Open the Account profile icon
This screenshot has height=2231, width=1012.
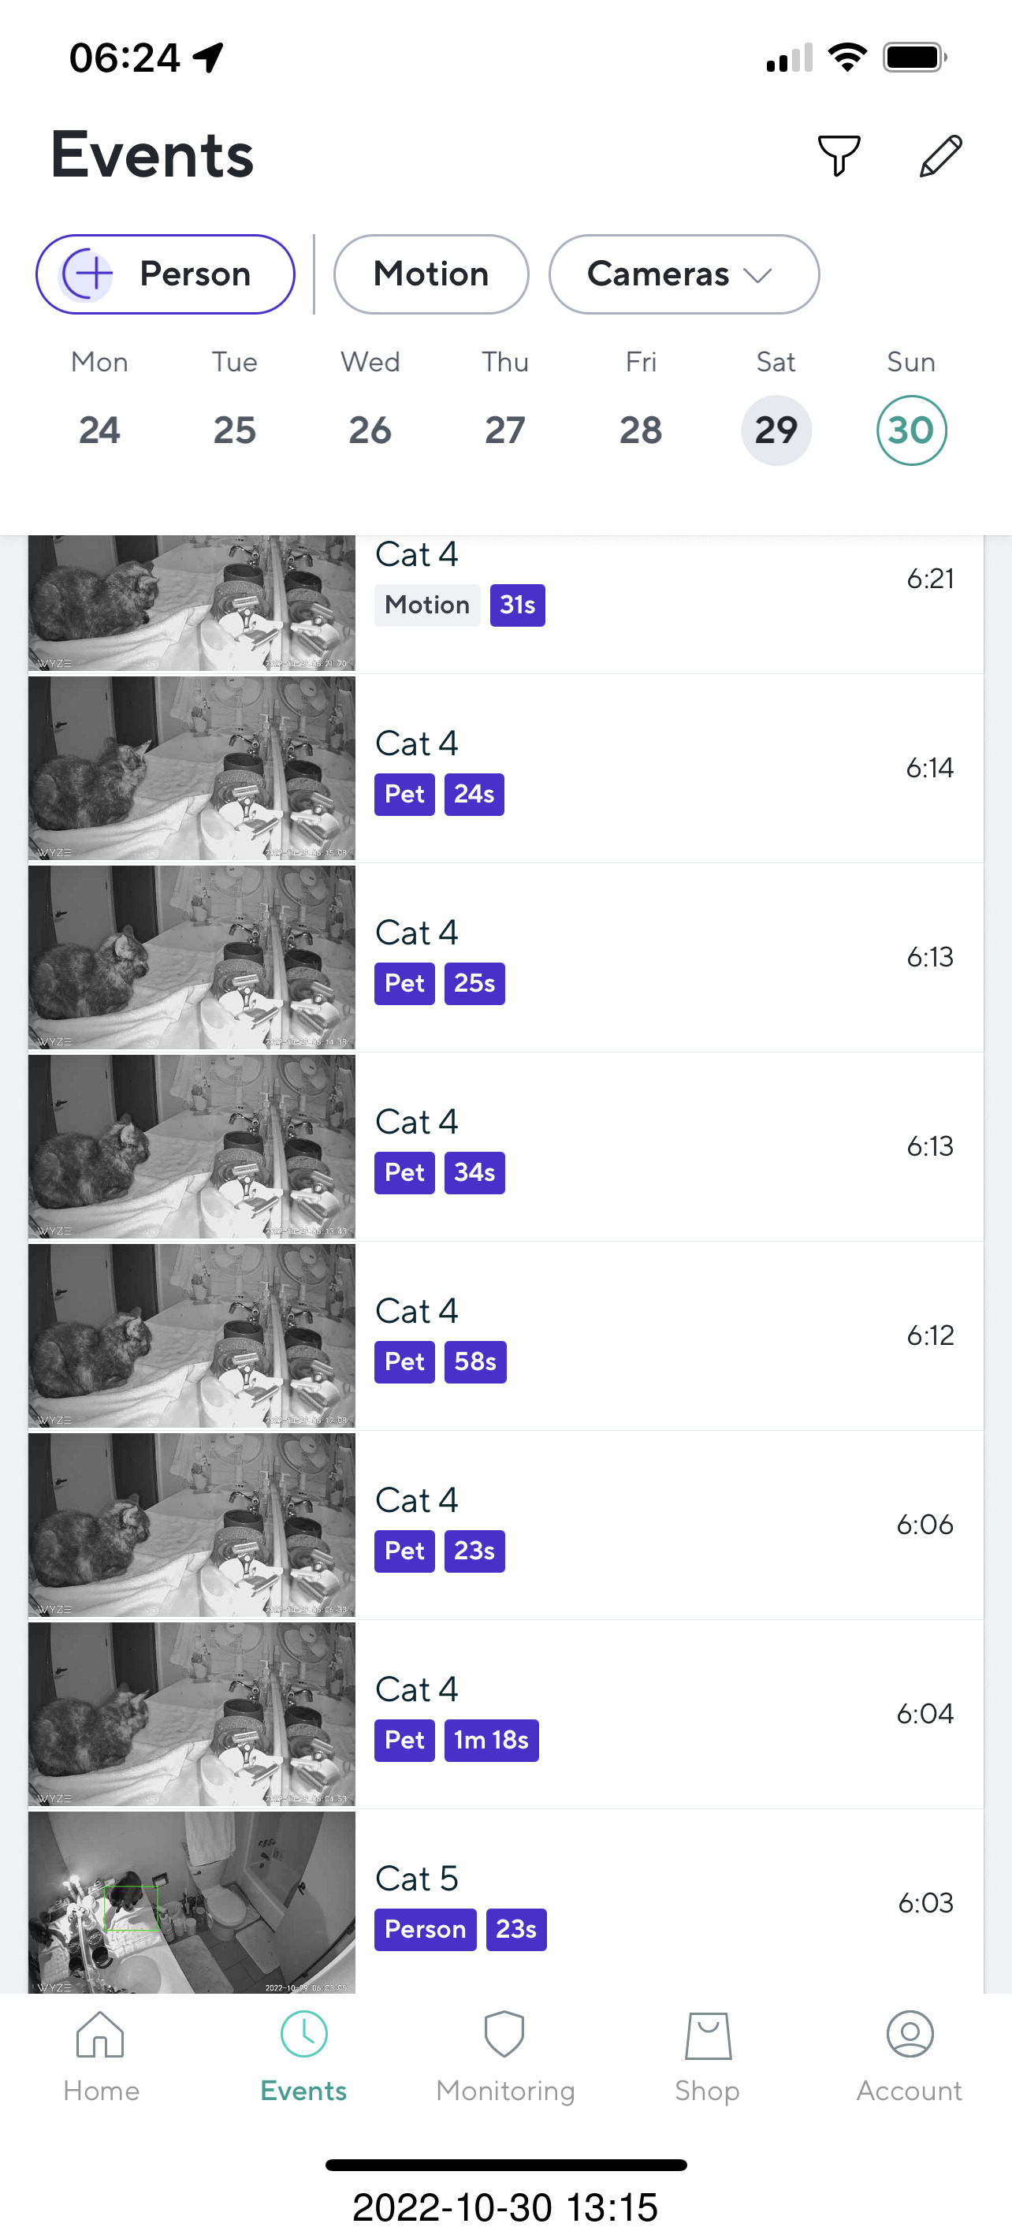point(909,2035)
